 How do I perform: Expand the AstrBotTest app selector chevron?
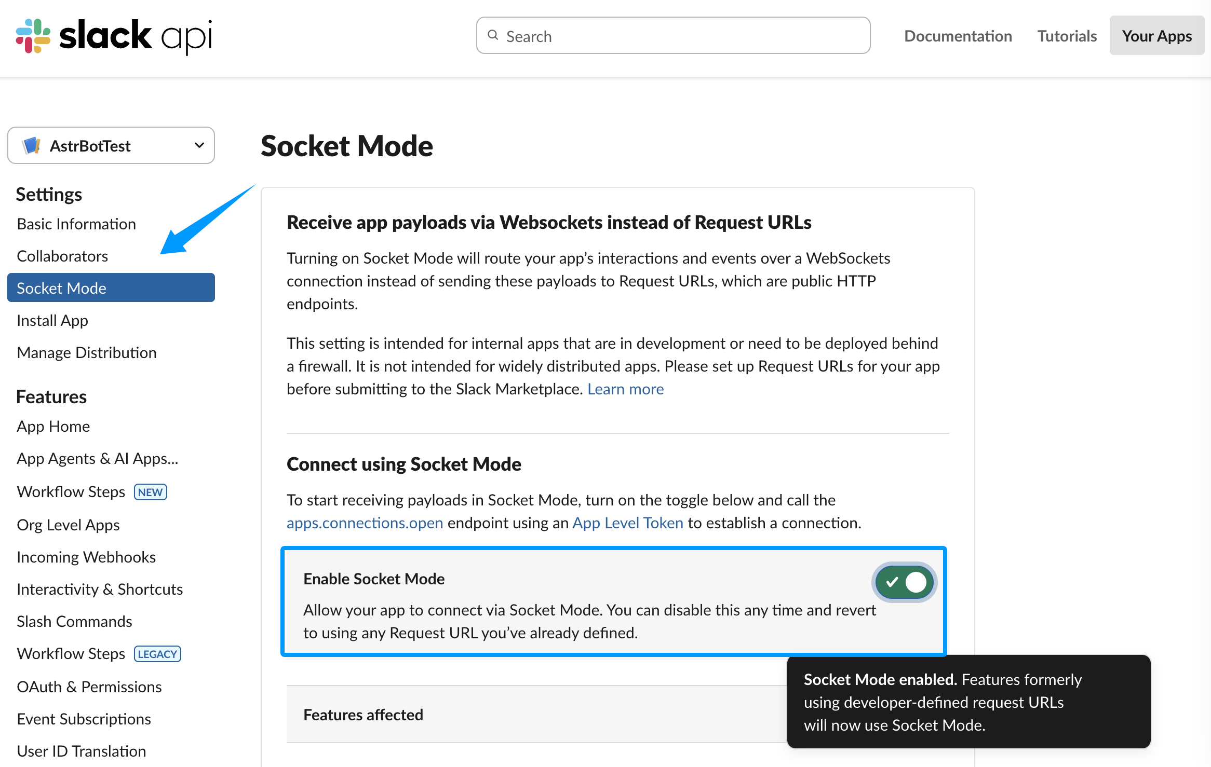pos(199,145)
